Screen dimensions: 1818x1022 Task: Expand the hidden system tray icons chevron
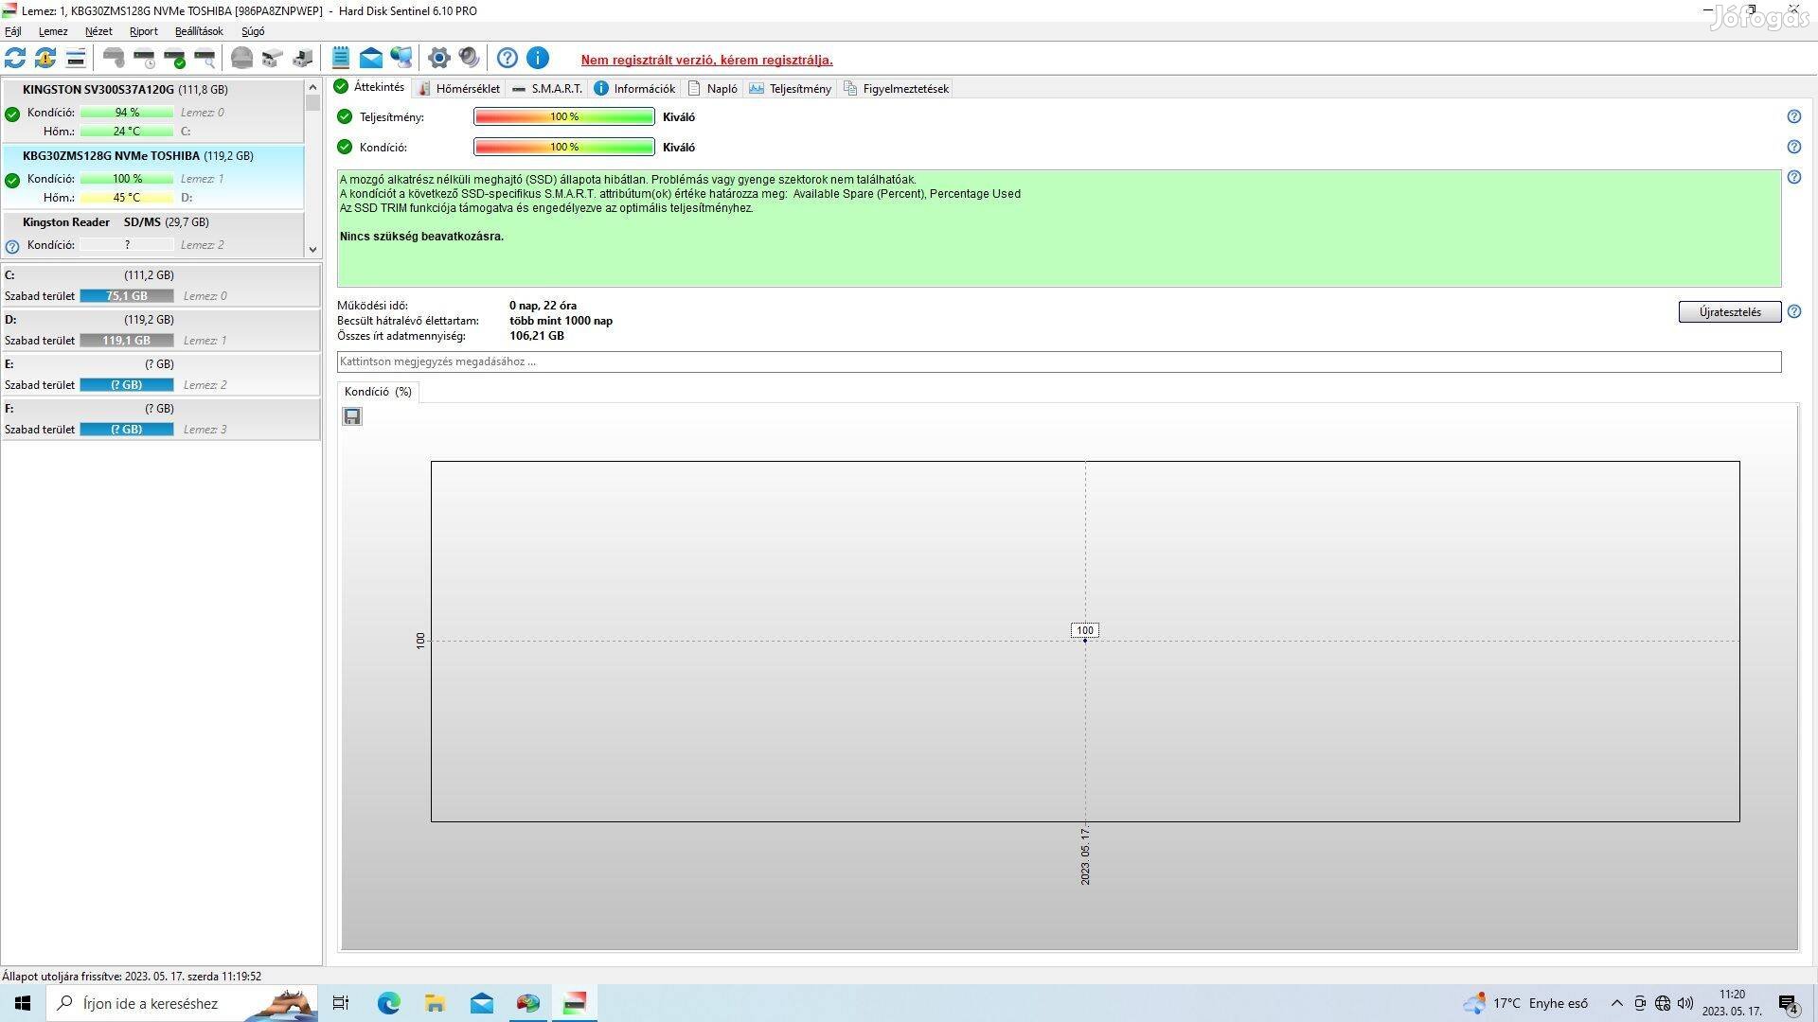pyautogui.click(x=1616, y=1003)
